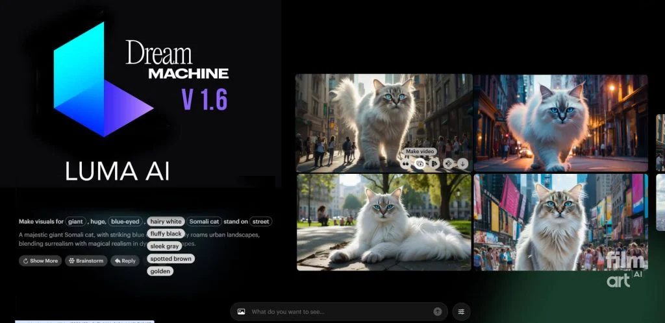The width and height of the screenshot is (665, 323).
Task: Choose 'sleek gray' from the suggestions
Action: pos(164,246)
